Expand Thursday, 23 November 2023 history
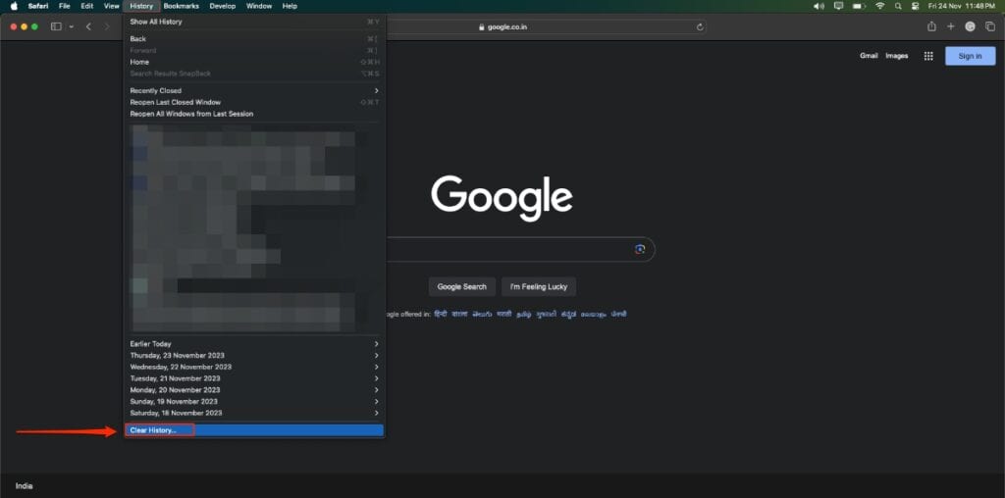The image size is (1005, 498). [254, 355]
